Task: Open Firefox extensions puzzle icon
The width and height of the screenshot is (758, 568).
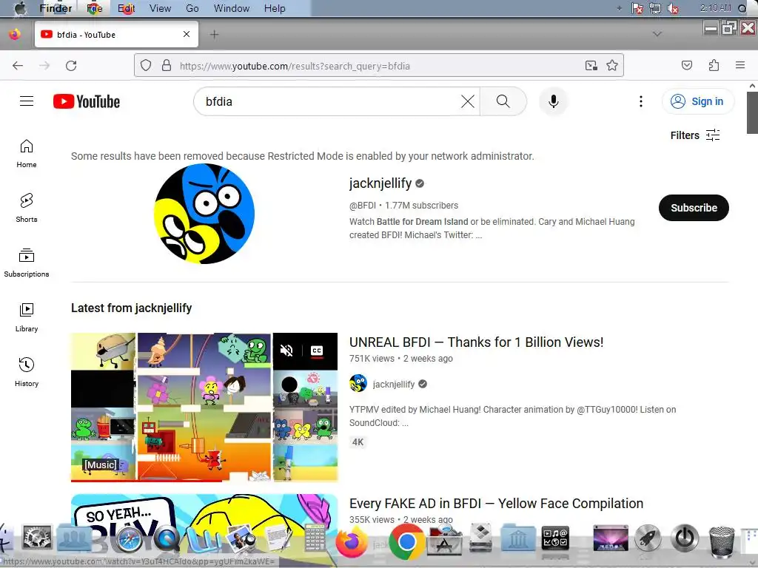Action: (x=714, y=65)
